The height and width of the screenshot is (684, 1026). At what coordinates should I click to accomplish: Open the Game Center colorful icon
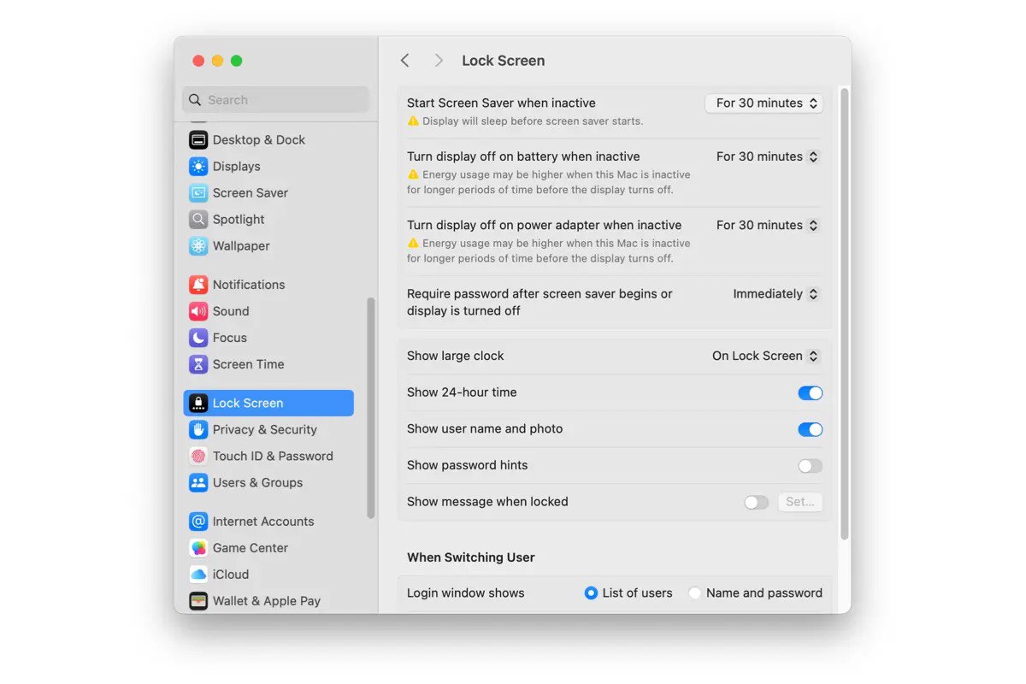[198, 548]
